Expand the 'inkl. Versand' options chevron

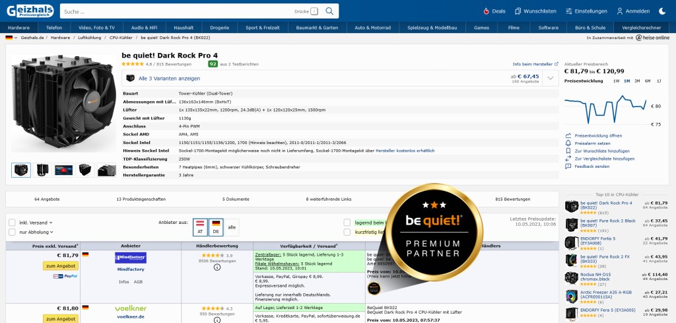tap(51, 223)
